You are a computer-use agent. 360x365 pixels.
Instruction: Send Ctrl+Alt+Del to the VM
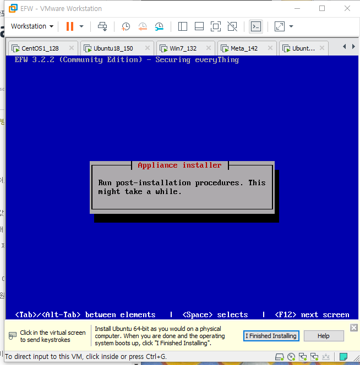point(102,26)
